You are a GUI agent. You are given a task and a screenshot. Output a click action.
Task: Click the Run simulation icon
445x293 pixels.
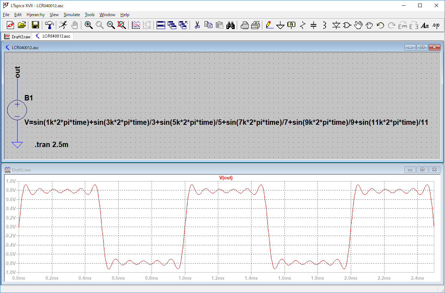(x=63, y=25)
